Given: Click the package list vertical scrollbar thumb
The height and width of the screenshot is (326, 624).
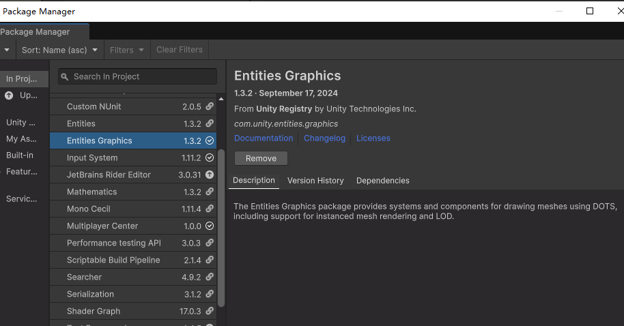Looking at the screenshot, I should point(221,228).
